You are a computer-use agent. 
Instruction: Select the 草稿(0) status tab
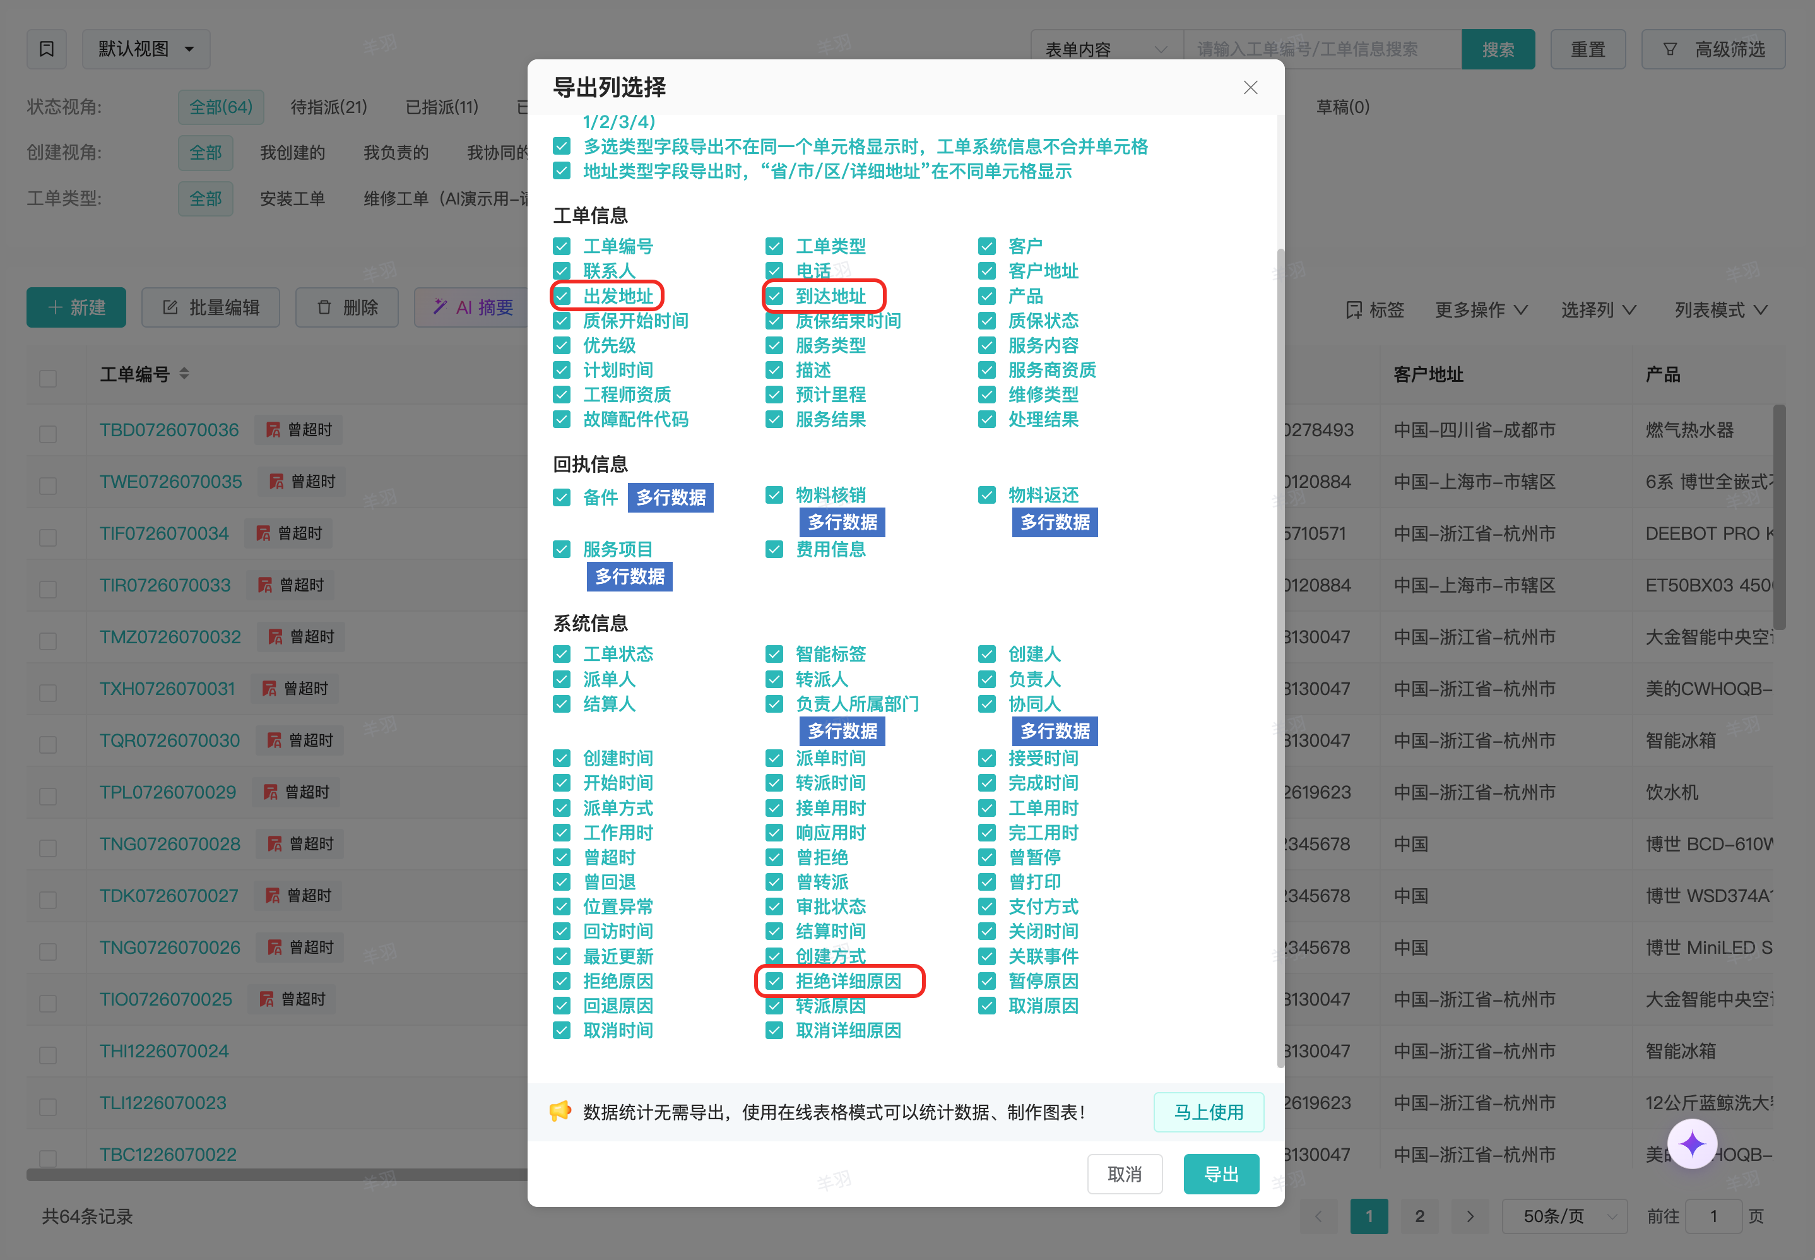coord(1342,107)
